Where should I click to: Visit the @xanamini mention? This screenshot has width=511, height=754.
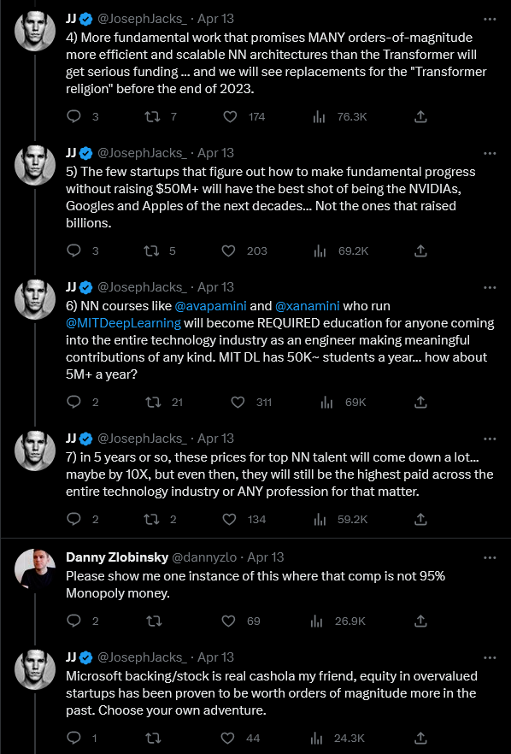[307, 306]
